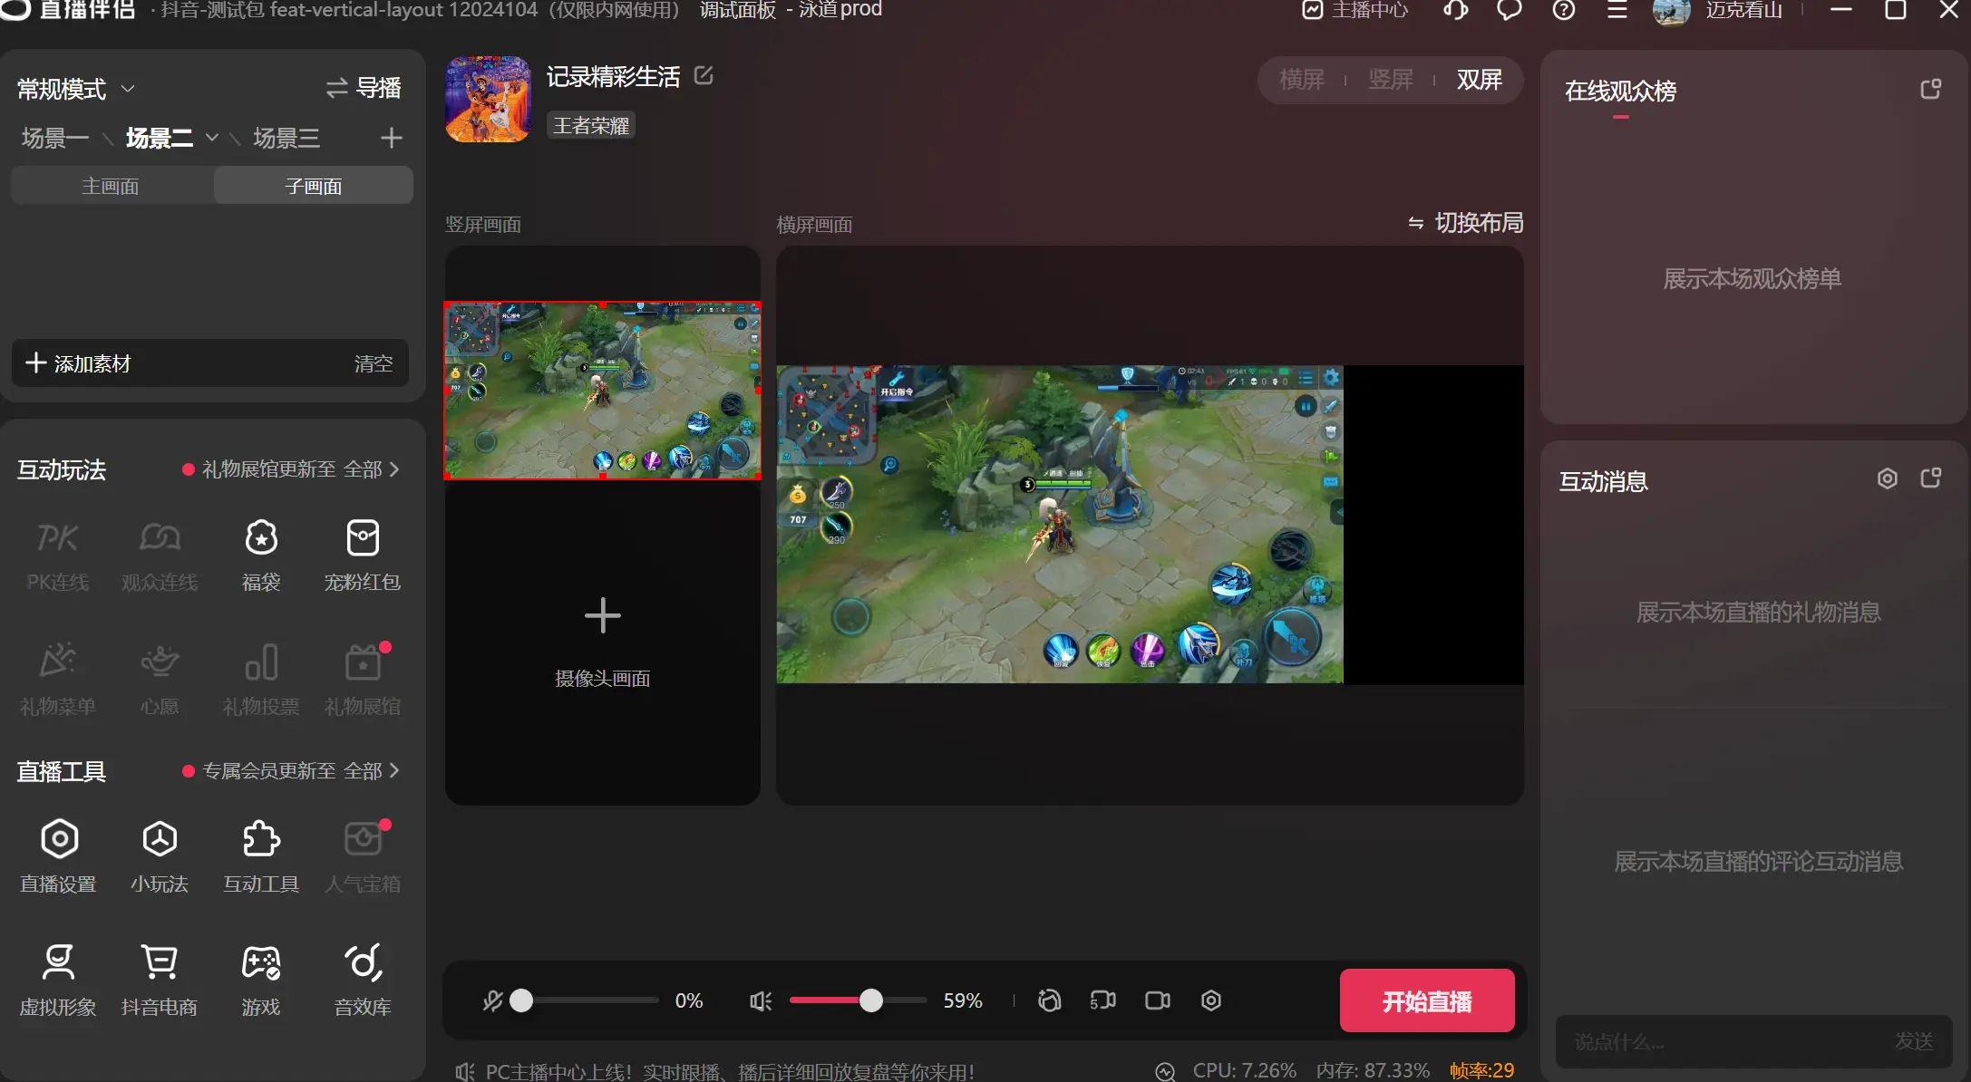This screenshot has height=1082, width=1971.
Task: Open the help question mark icon
Action: point(1564,10)
